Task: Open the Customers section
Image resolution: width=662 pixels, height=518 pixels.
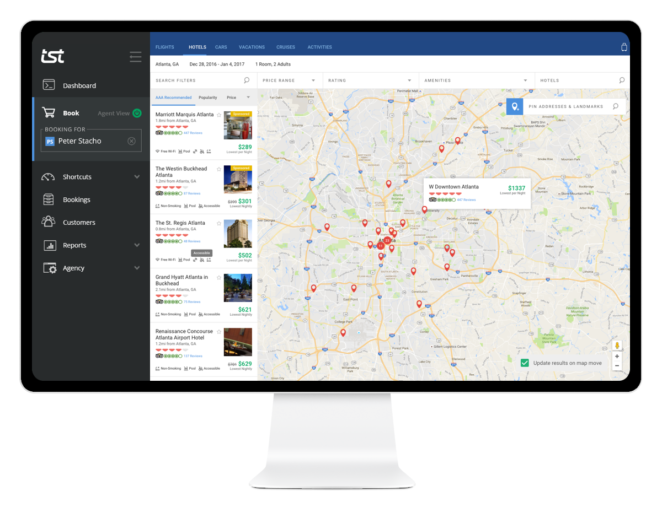Action: [79, 223]
